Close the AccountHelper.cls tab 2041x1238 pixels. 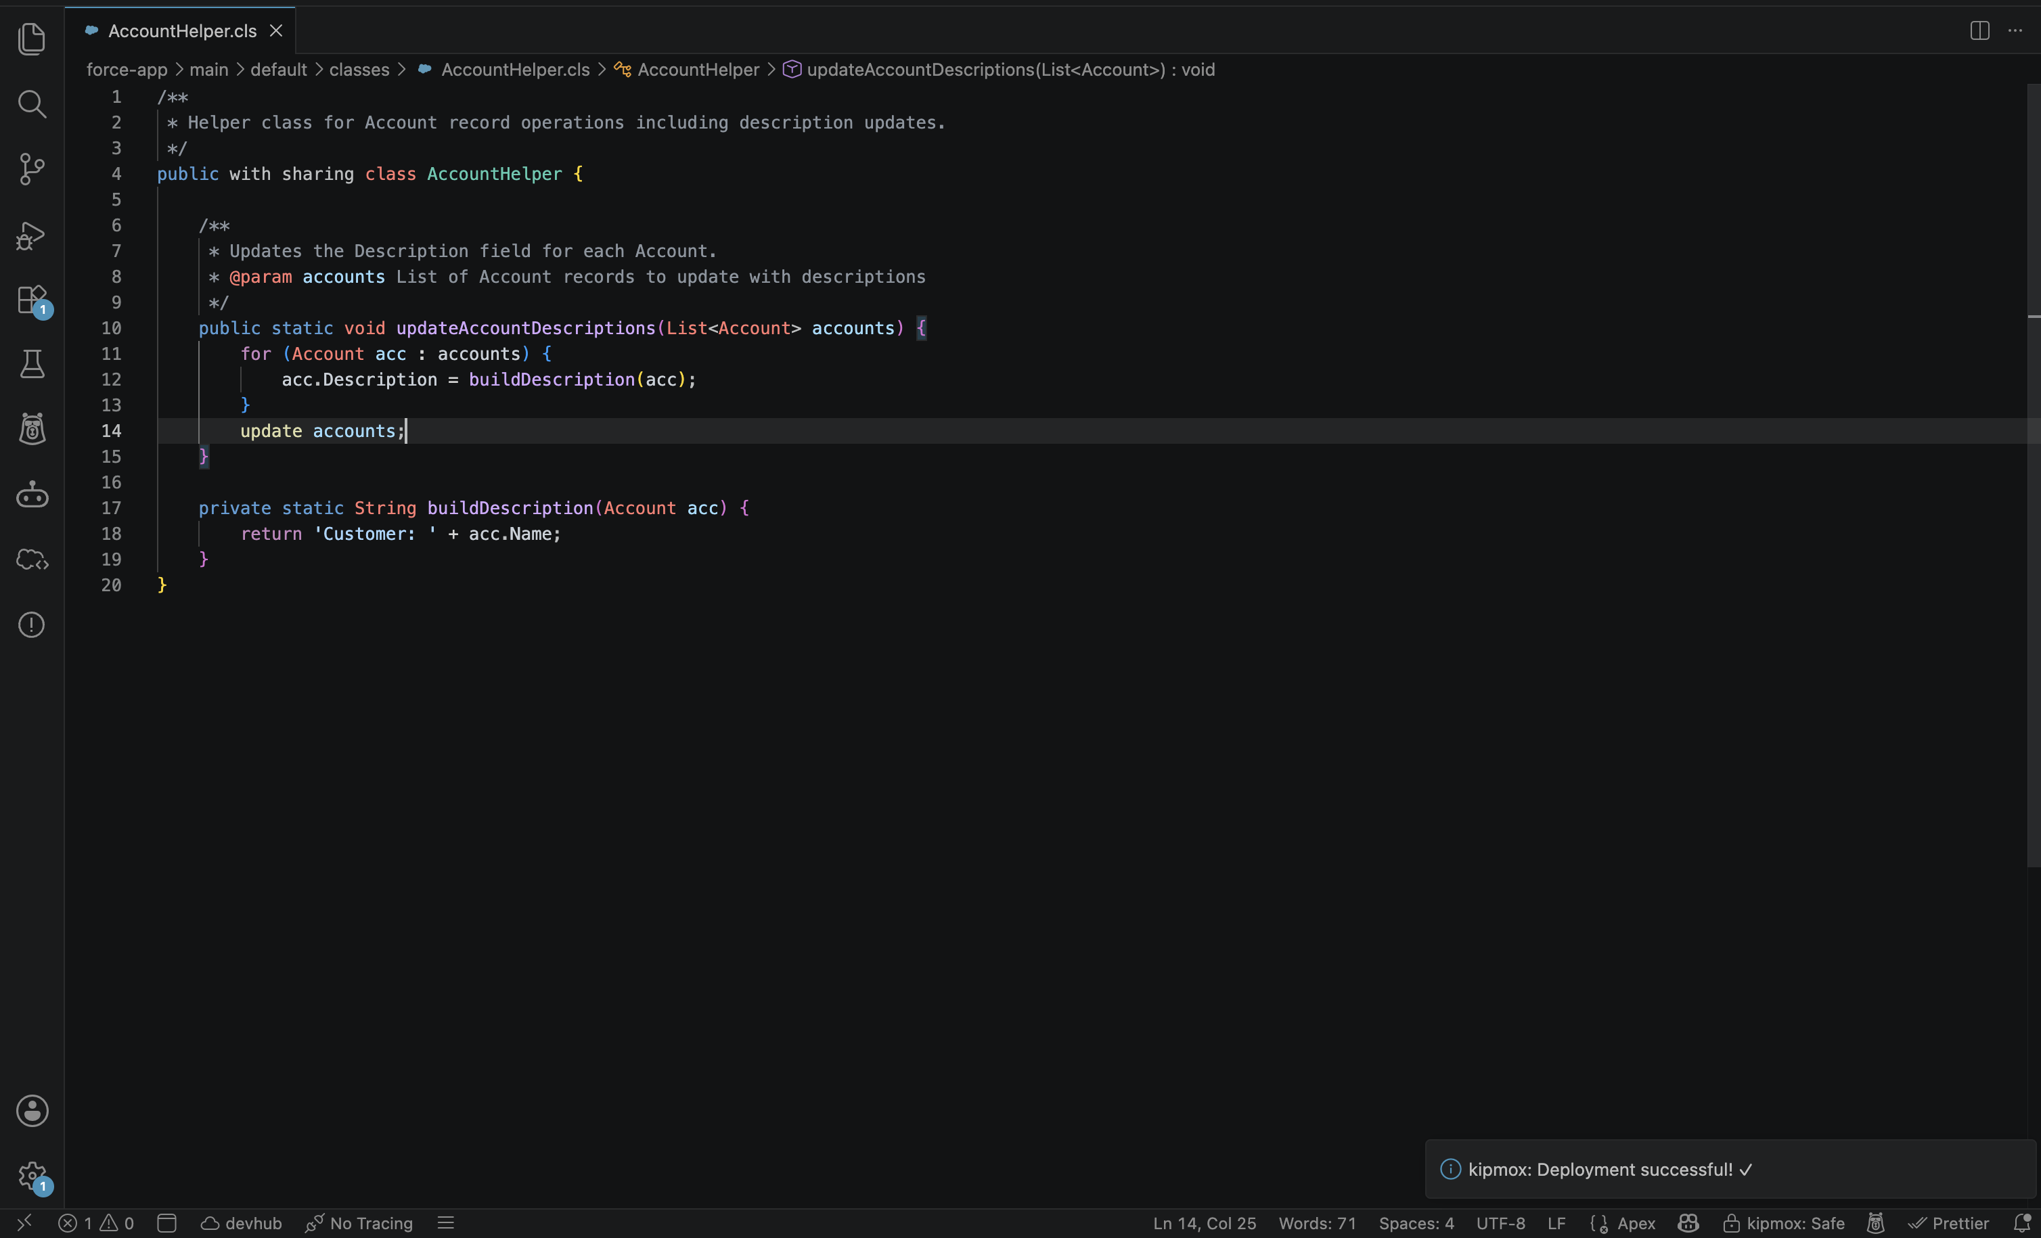point(277,30)
